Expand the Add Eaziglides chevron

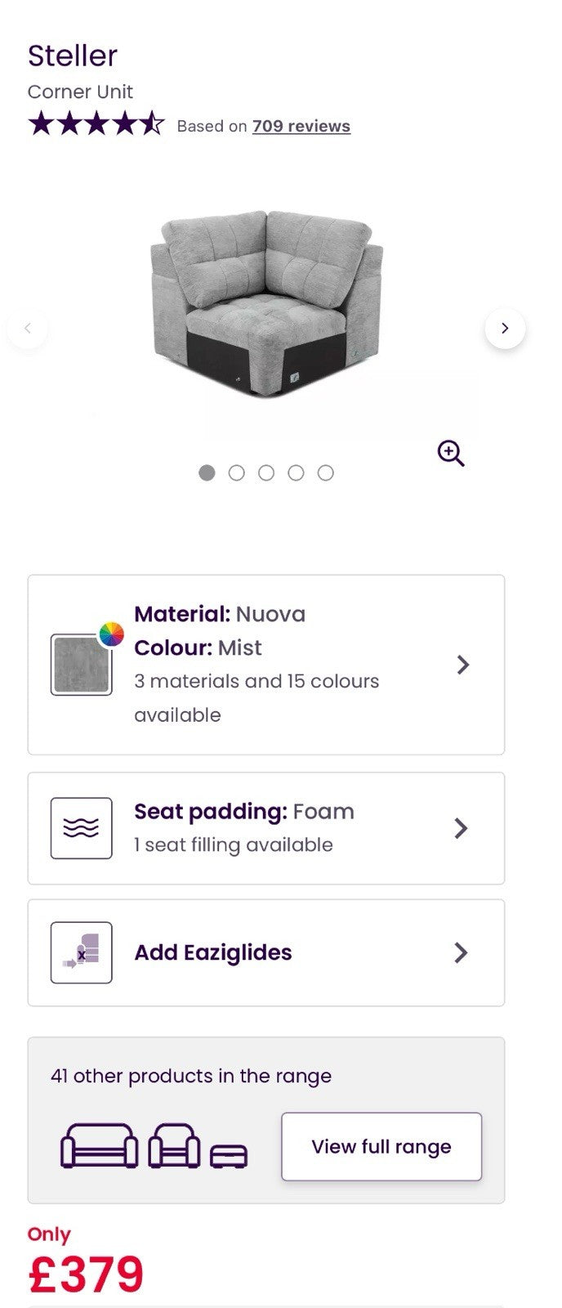pyautogui.click(x=461, y=952)
